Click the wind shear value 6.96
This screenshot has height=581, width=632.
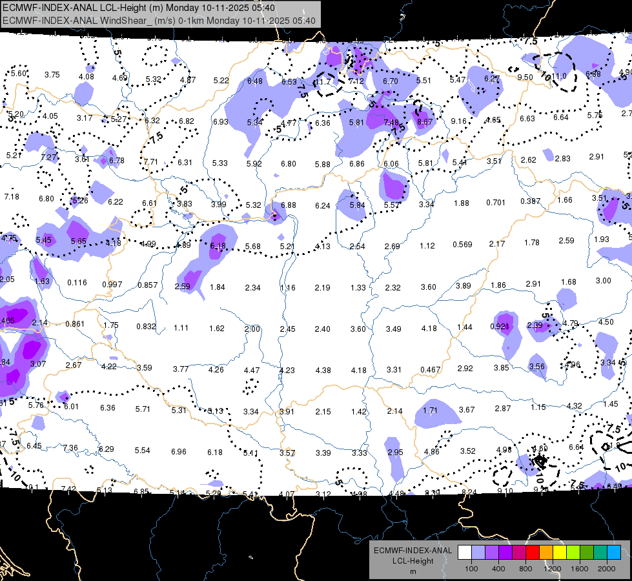click(179, 452)
